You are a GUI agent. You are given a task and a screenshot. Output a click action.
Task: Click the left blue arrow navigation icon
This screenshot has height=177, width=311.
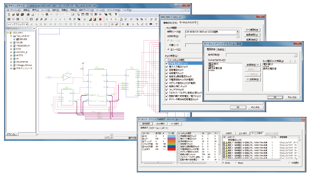(x=51, y=19)
